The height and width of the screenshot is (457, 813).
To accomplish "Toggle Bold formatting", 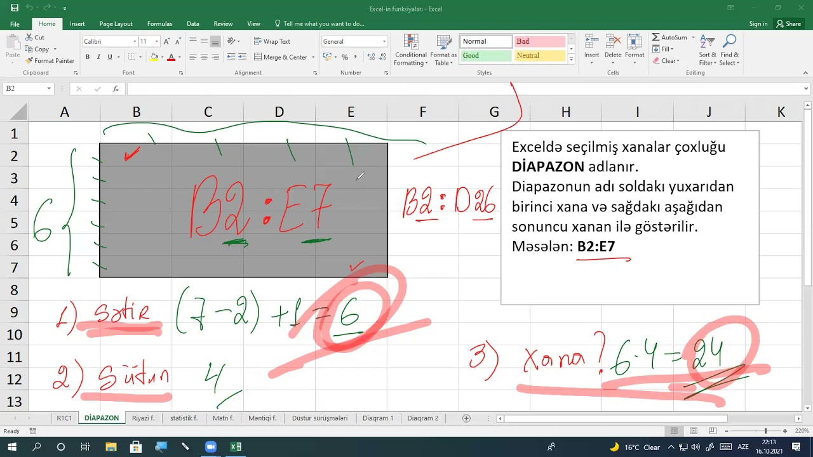I will click(x=88, y=57).
